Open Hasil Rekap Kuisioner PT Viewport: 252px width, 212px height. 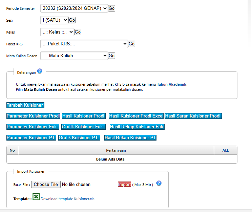130,138
